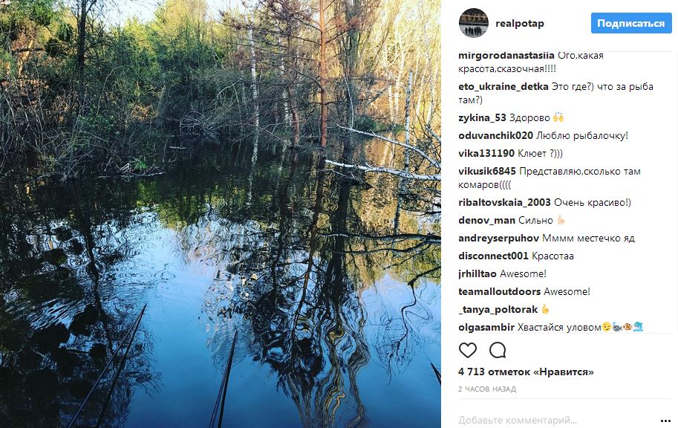Open ribaltovskaia_2003 profile link
Screen dimensions: 678x428
point(505,202)
